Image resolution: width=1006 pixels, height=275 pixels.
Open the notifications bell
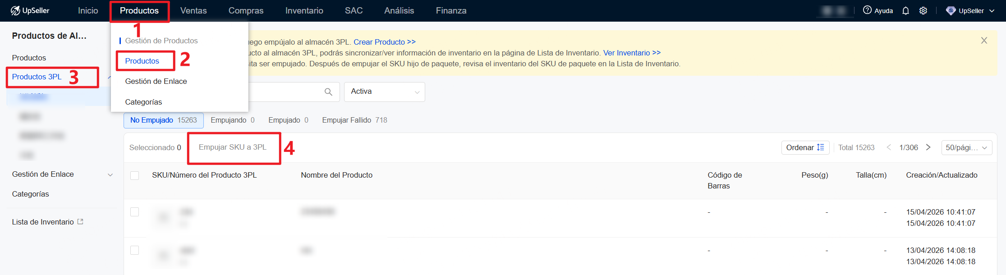coord(905,11)
